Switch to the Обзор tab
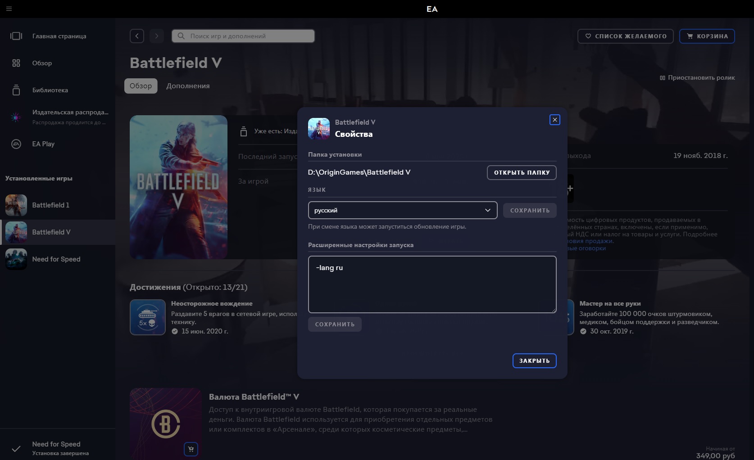The width and height of the screenshot is (754, 460). point(141,86)
